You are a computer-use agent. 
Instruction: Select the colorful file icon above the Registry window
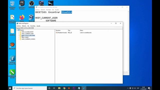click(12, 19)
